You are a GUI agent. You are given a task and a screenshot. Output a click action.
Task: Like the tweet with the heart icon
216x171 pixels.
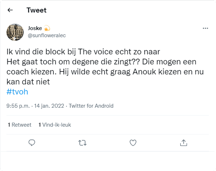pyautogui.click(x=133, y=143)
